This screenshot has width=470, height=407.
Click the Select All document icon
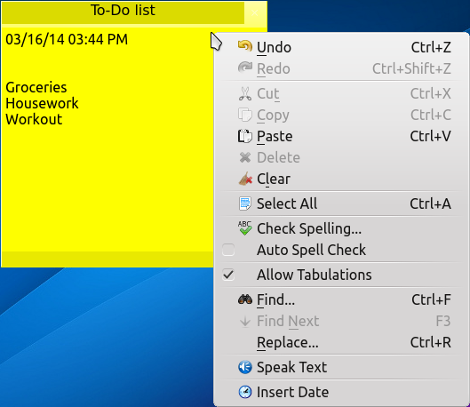[x=245, y=203]
